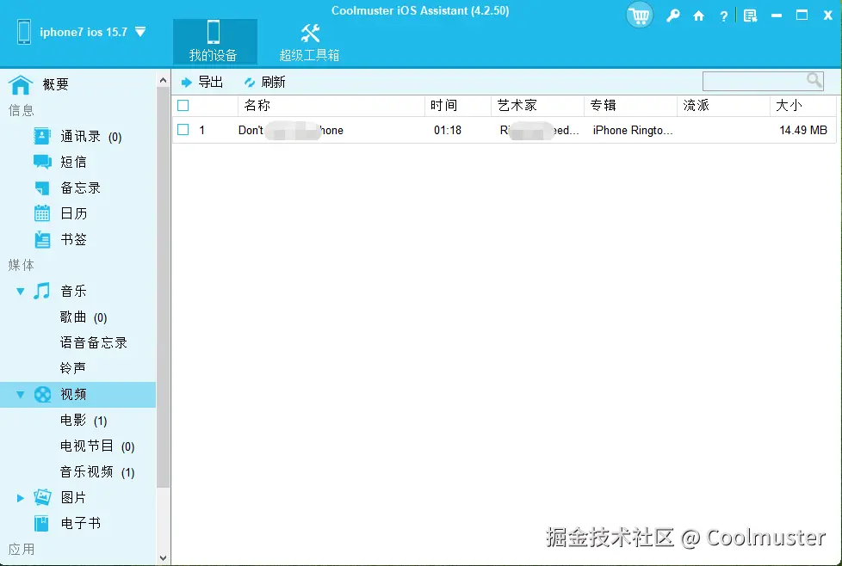842x566 pixels.
Task: Open the Ringtones (铃声) music category
Action: (73, 367)
